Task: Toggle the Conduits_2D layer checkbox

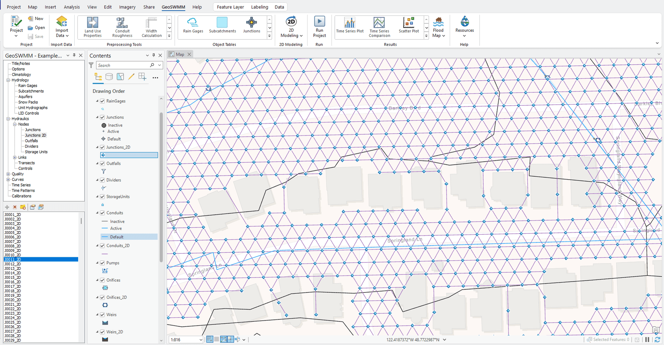Action: click(102, 246)
